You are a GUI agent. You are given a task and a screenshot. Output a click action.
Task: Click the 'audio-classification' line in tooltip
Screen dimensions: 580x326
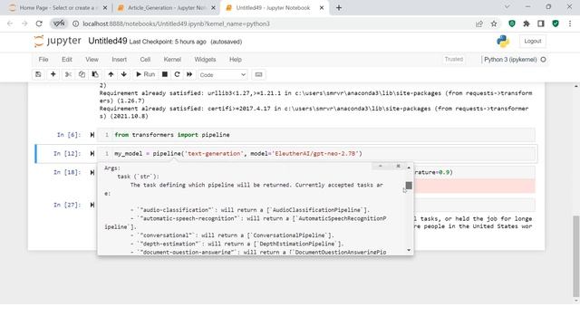(x=250, y=210)
